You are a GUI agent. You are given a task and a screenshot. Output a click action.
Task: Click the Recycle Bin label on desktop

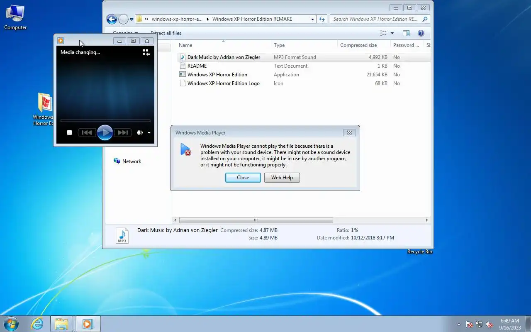click(420, 251)
